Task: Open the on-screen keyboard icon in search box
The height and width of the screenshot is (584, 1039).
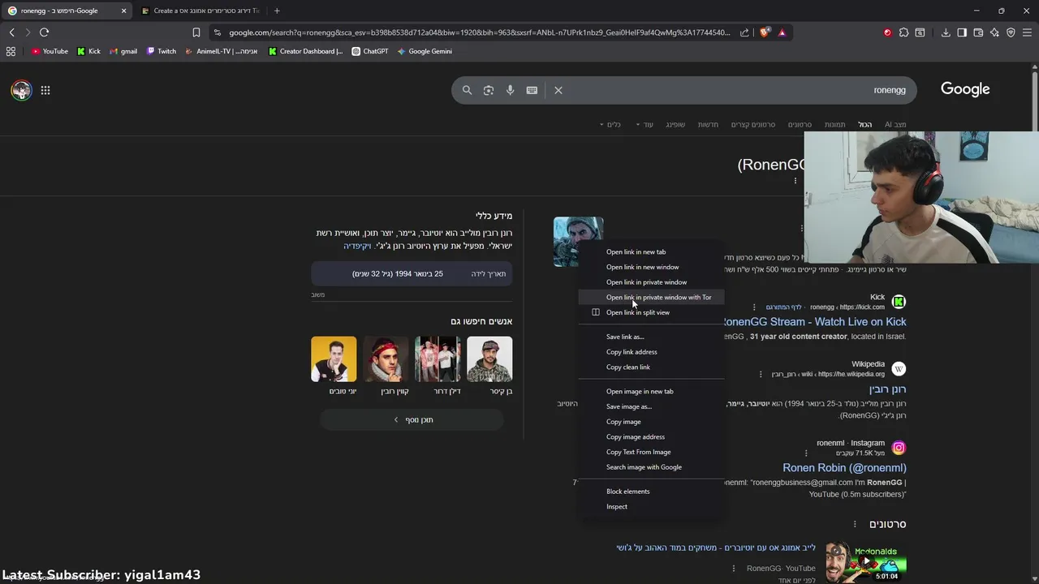Action: pyautogui.click(x=532, y=90)
